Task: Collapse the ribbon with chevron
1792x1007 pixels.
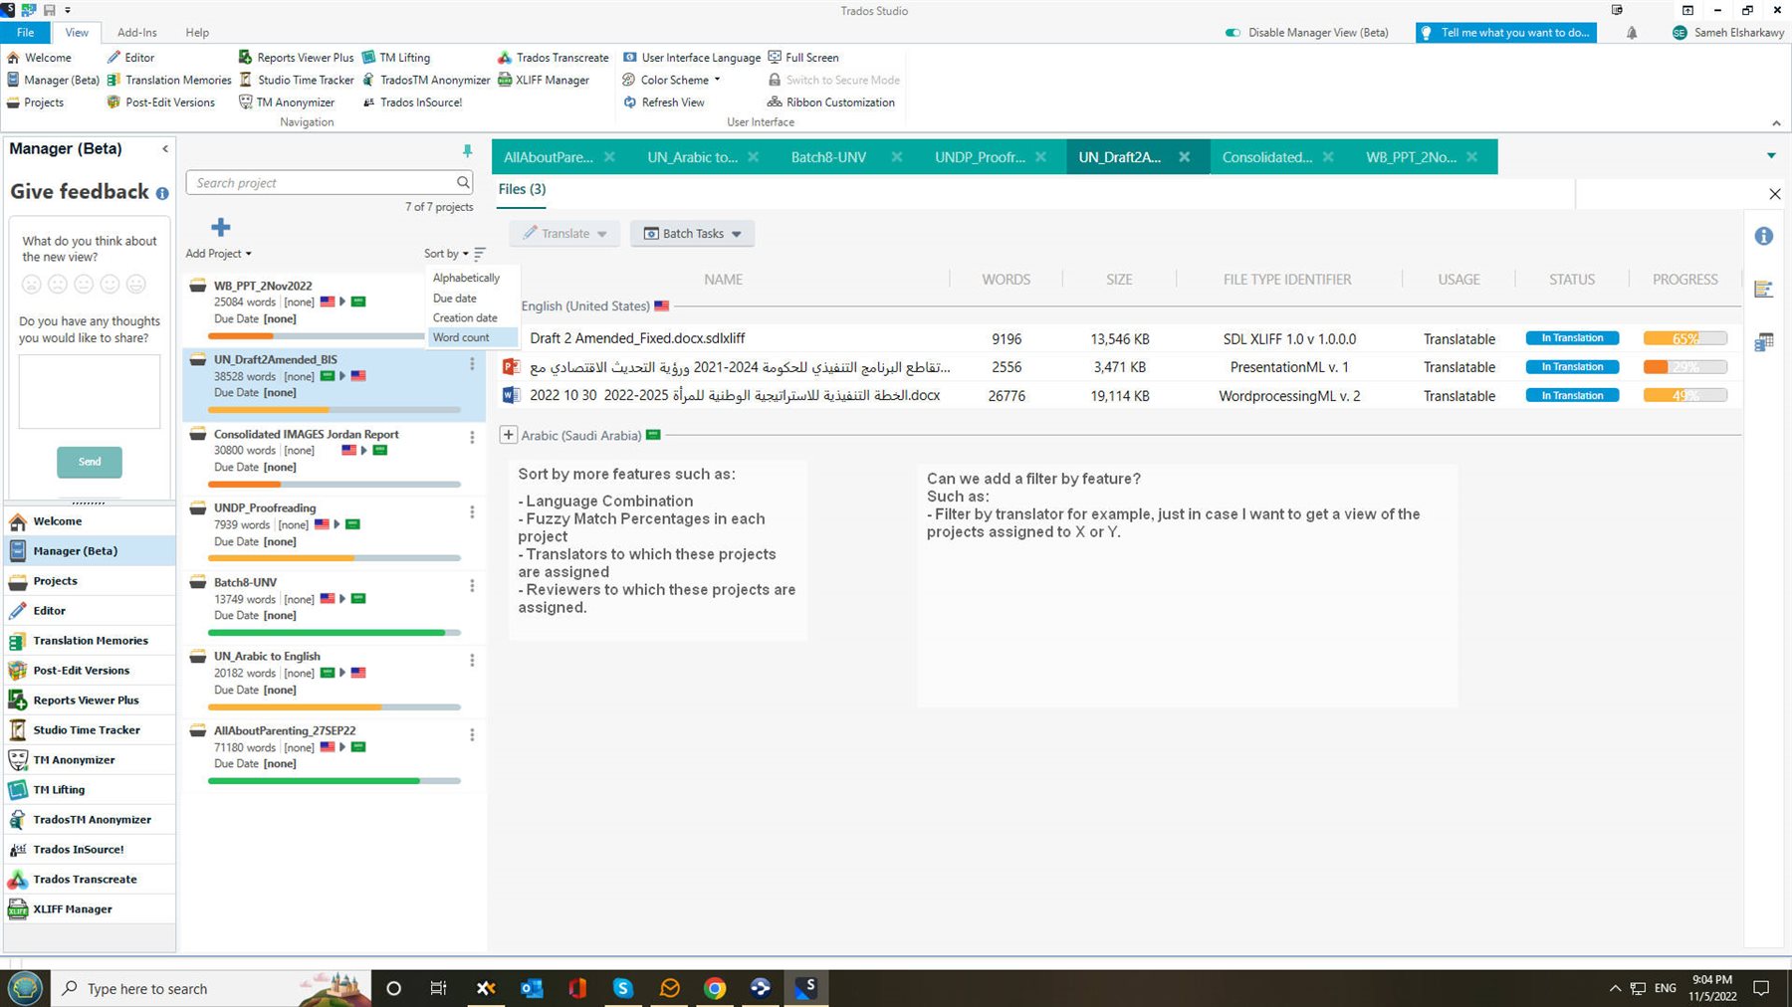Action: tap(1776, 123)
